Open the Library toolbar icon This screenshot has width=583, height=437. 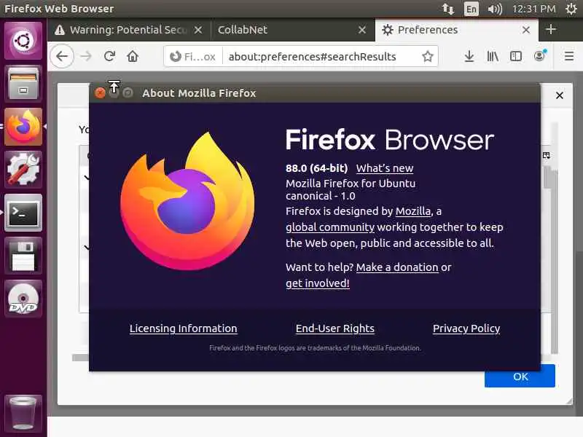(493, 57)
